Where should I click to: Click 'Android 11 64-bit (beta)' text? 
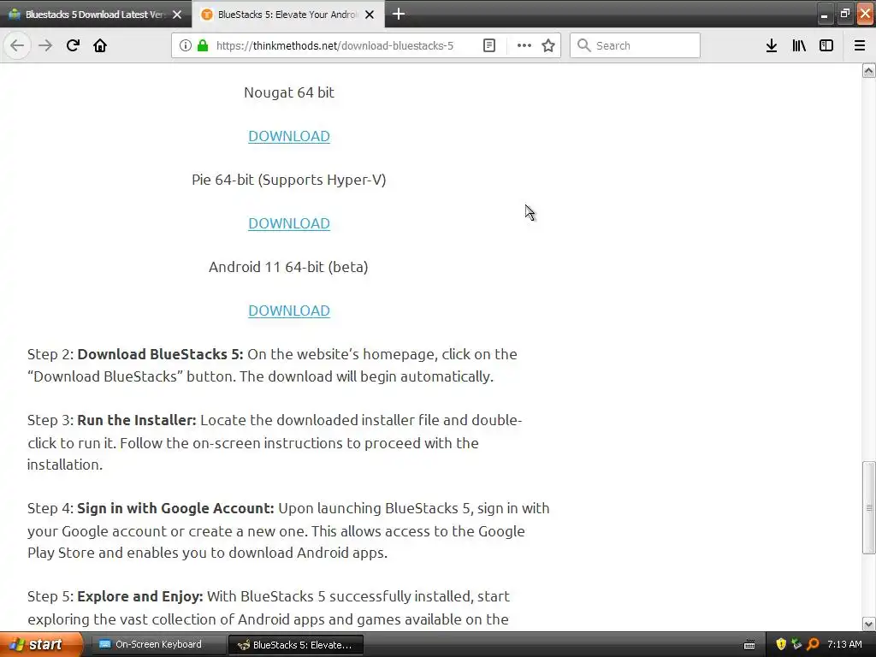tap(288, 267)
